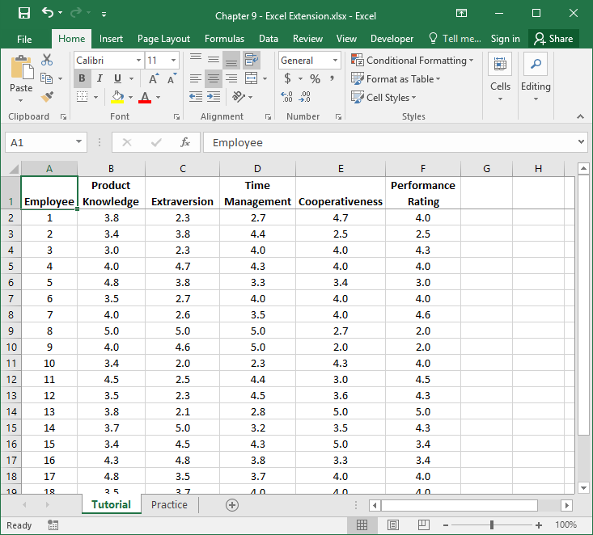Open the Formulas ribbon tab

tap(224, 39)
